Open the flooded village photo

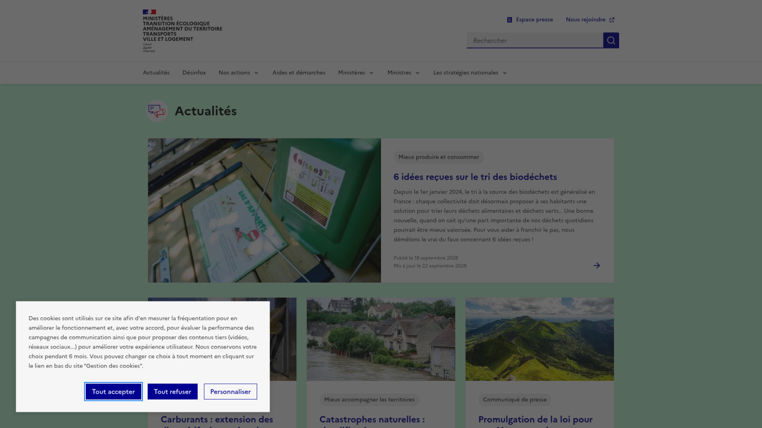coord(381,339)
